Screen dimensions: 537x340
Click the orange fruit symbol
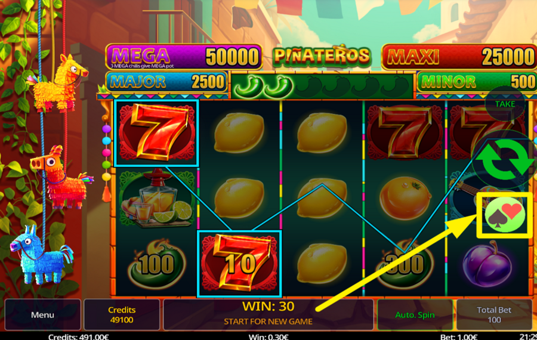pos(405,198)
